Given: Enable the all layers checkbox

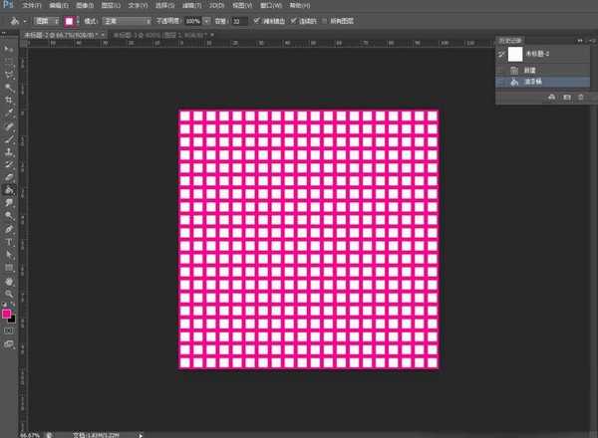Looking at the screenshot, I should pos(343,20).
